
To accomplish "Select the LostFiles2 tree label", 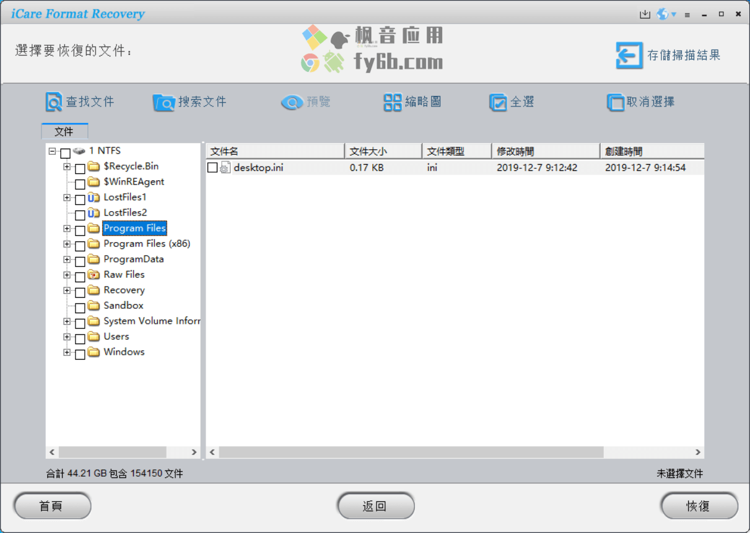I will (125, 213).
